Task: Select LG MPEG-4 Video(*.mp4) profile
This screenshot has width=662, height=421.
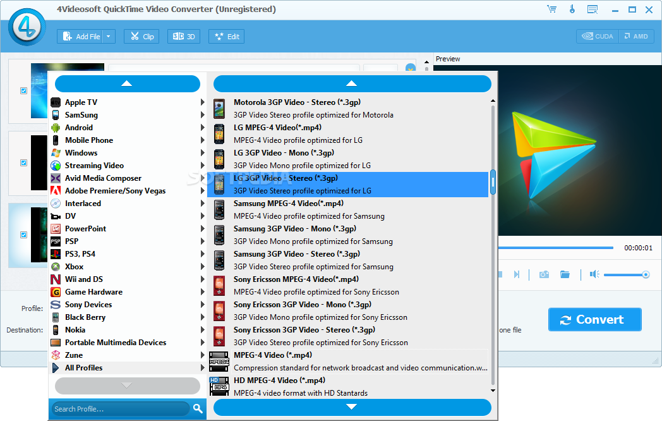Action: [x=348, y=134]
